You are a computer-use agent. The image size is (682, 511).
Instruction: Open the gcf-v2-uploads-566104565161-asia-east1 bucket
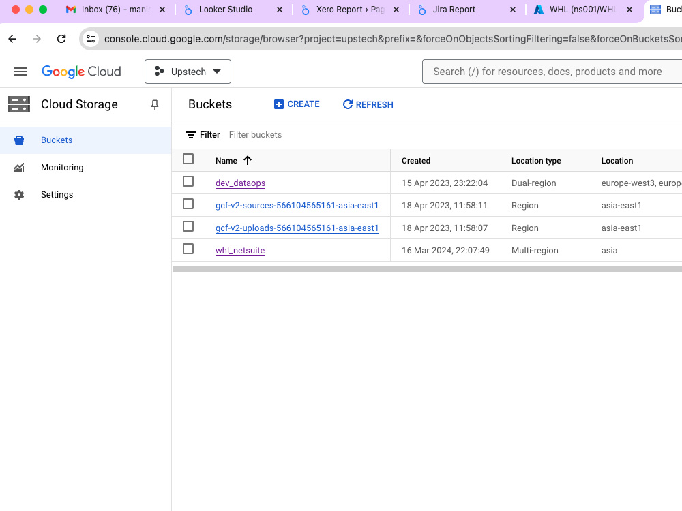tap(297, 228)
